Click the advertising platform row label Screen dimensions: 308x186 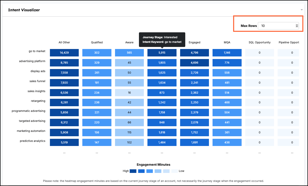(x=32, y=61)
